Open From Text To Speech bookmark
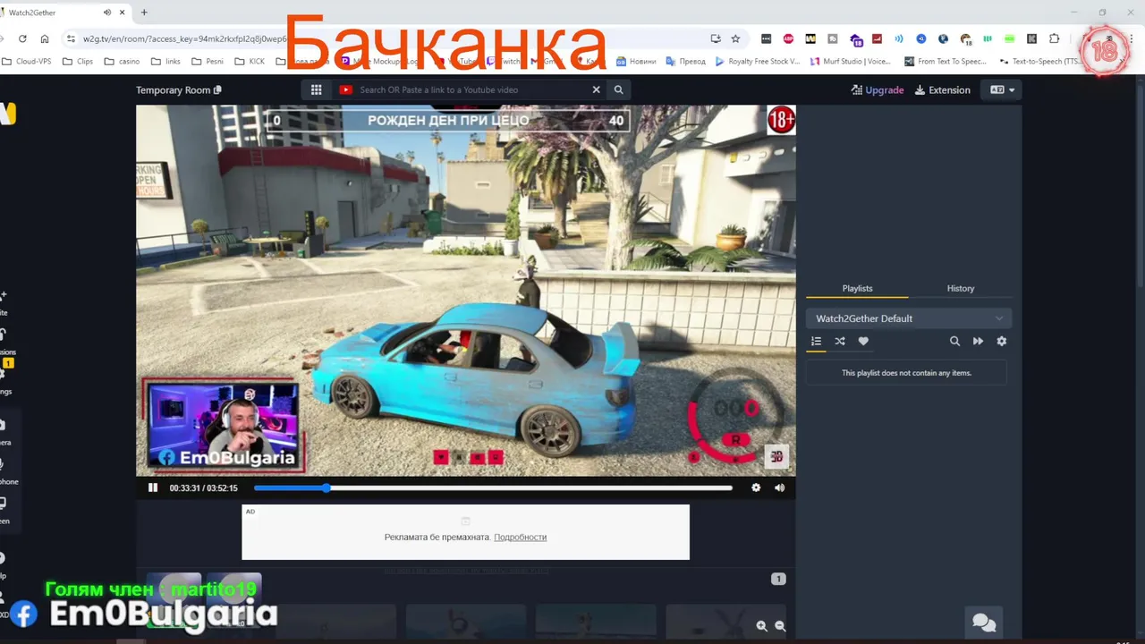This screenshot has height=644, width=1145. (946, 62)
